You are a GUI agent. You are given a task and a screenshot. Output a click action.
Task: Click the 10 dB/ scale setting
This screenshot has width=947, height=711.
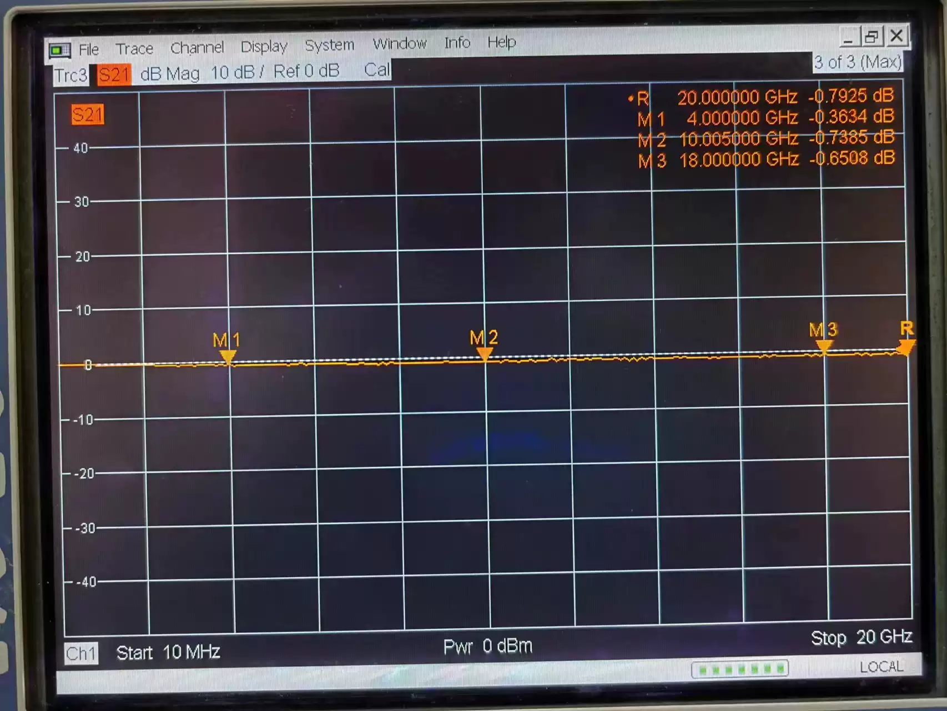coord(238,72)
